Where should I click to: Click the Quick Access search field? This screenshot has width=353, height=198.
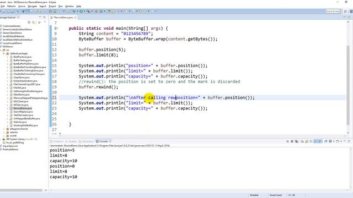coord(333,11)
